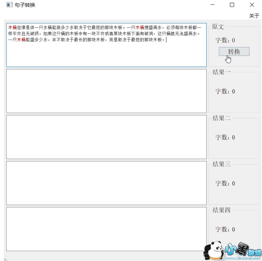Click the 字数 counter under 结果一
262x261 pixels.
(x=225, y=91)
